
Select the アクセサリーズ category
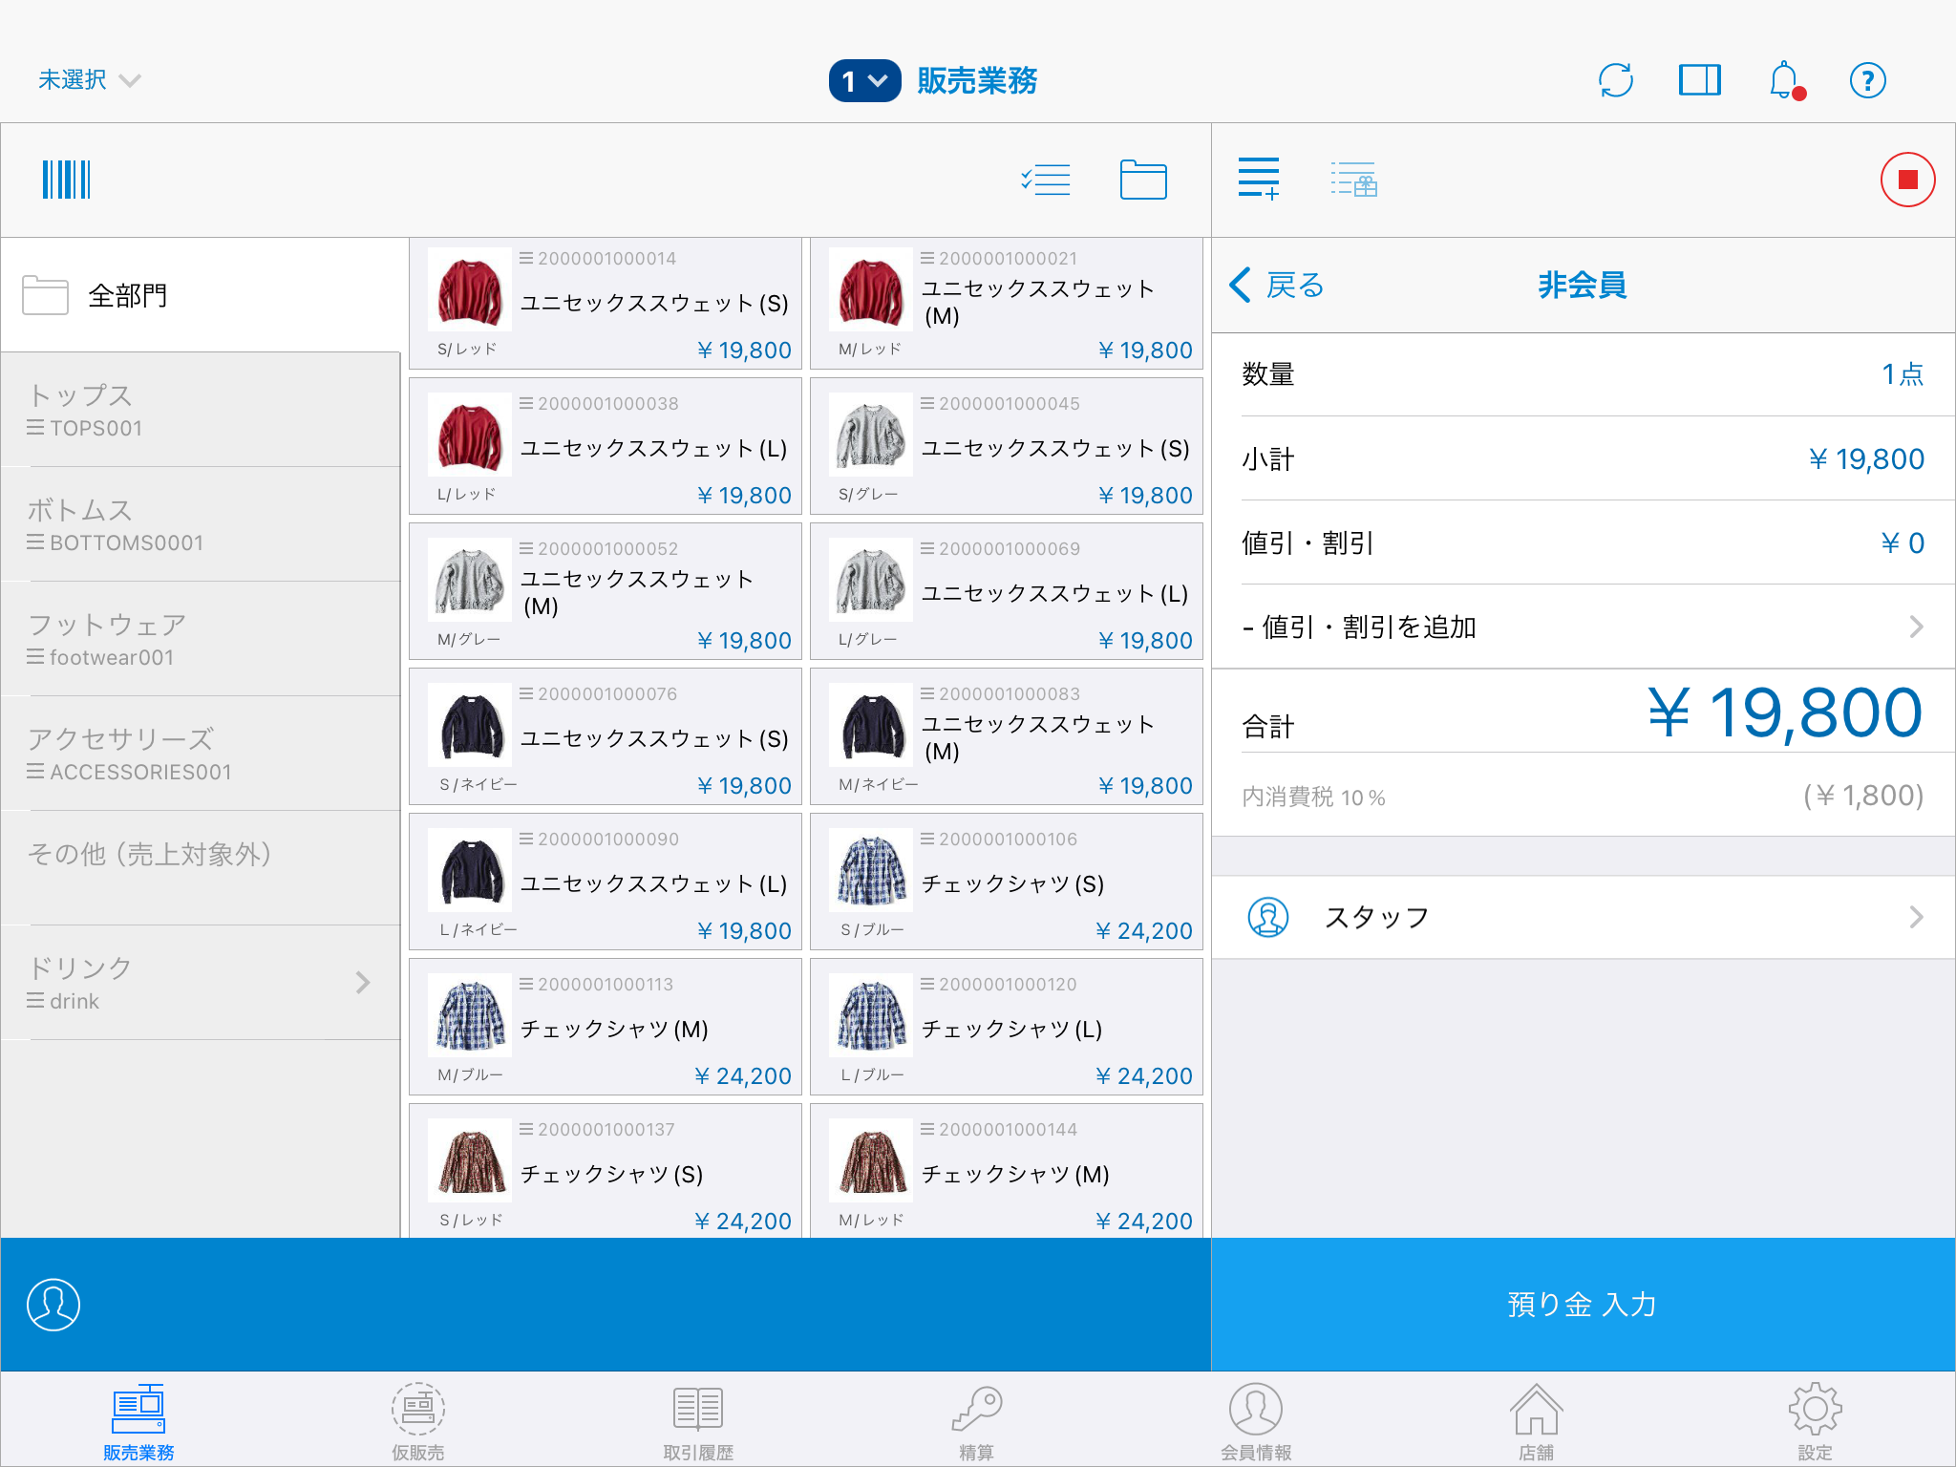click(x=201, y=754)
